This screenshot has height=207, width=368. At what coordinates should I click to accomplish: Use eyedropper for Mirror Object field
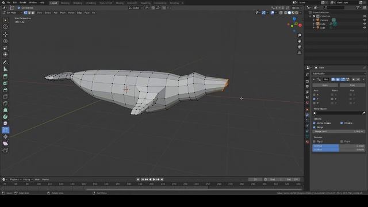(363, 113)
